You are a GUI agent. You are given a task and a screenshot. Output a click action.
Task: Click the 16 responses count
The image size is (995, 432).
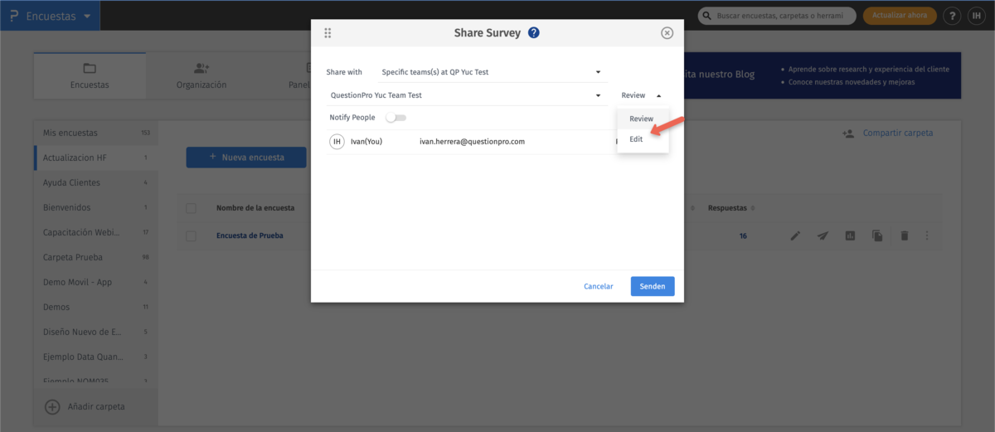(743, 236)
